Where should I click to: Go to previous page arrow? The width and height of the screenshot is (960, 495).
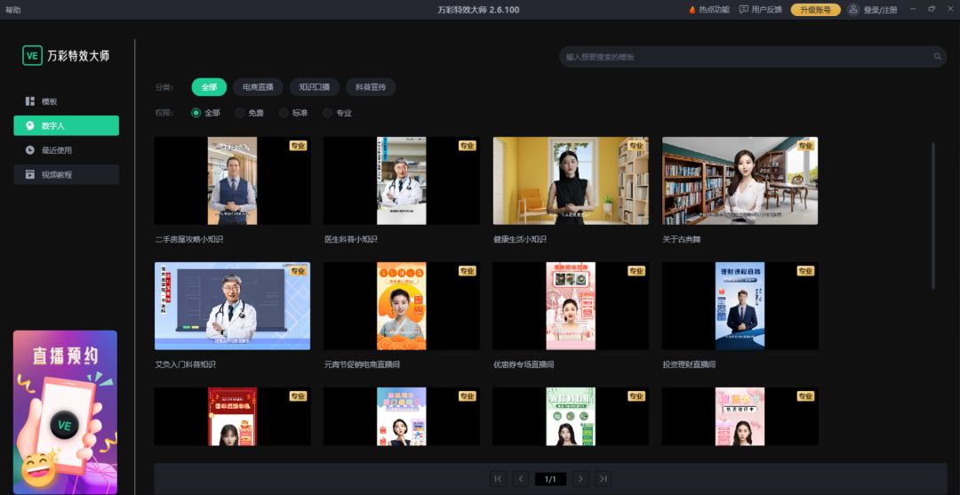[x=521, y=479]
